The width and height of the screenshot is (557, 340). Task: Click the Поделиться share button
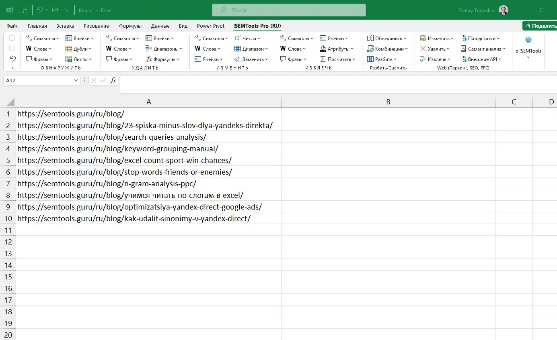pyautogui.click(x=540, y=26)
